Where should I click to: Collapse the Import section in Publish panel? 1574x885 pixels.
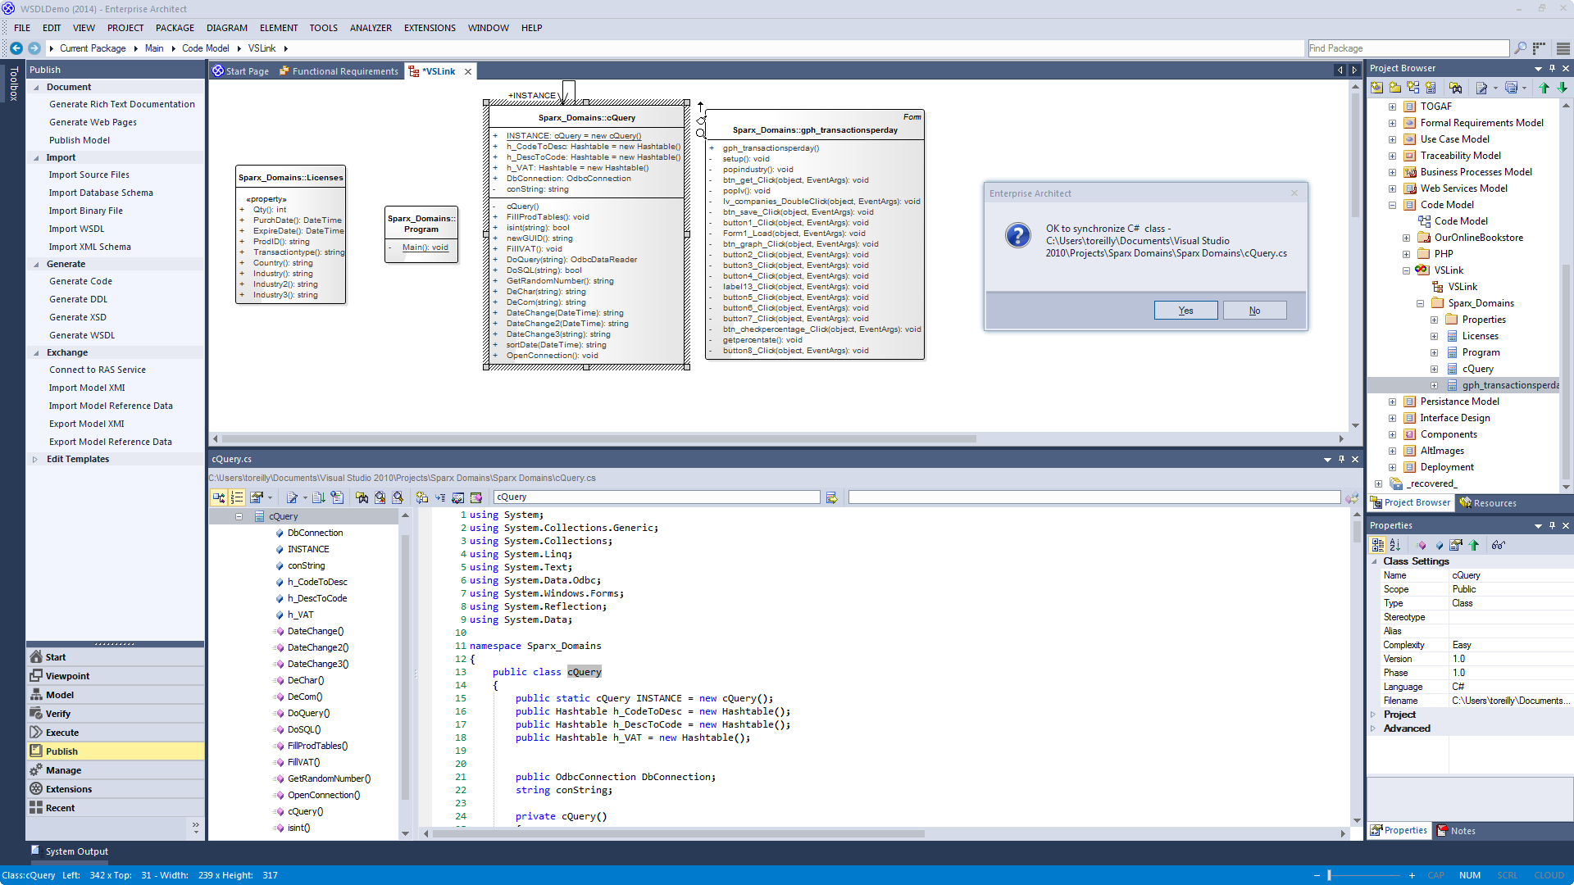(x=36, y=158)
